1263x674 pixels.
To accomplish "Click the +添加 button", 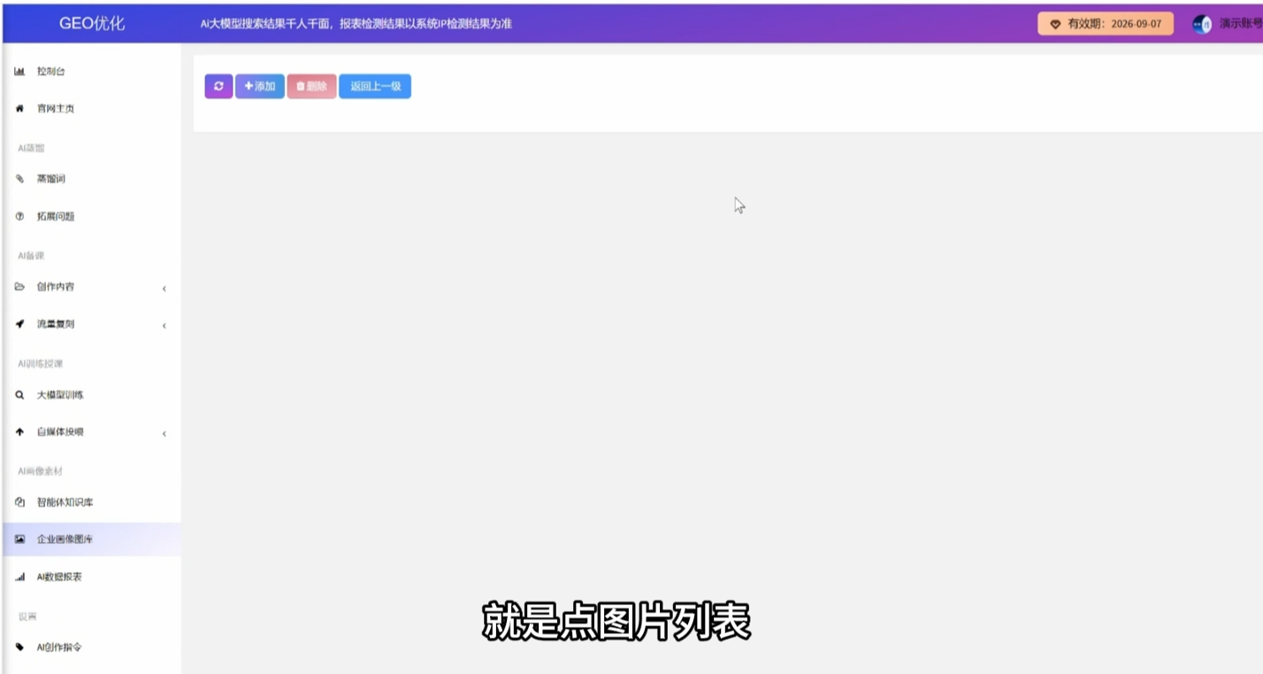I will 258,86.
